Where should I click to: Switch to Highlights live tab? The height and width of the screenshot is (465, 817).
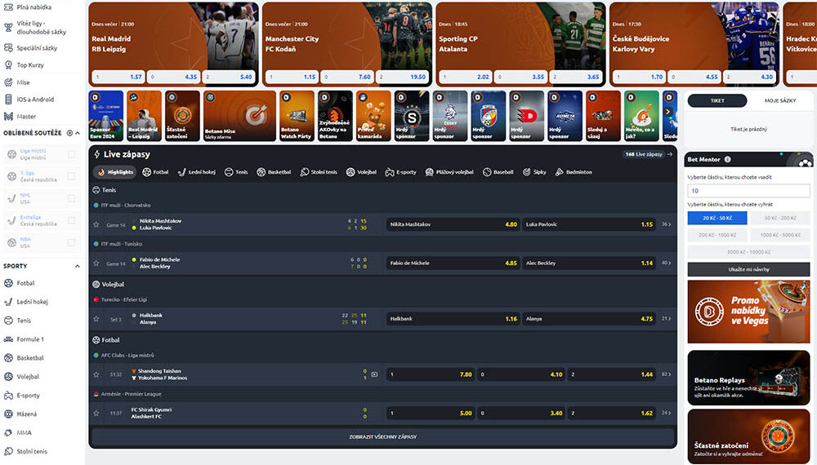pyautogui.click(x=115, y=172)
